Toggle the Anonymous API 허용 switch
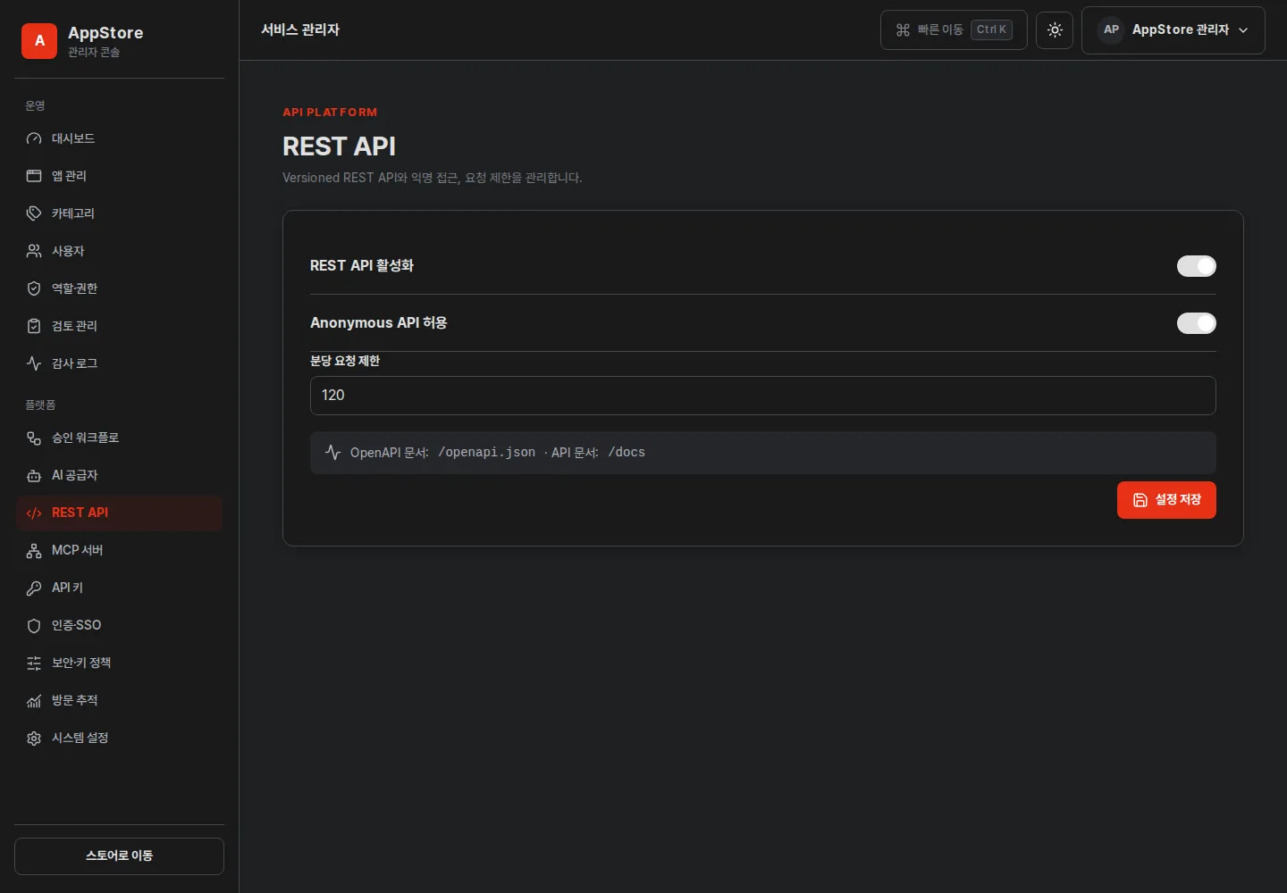Viewport: 1287px width, 893px height. click(1196, 323)
